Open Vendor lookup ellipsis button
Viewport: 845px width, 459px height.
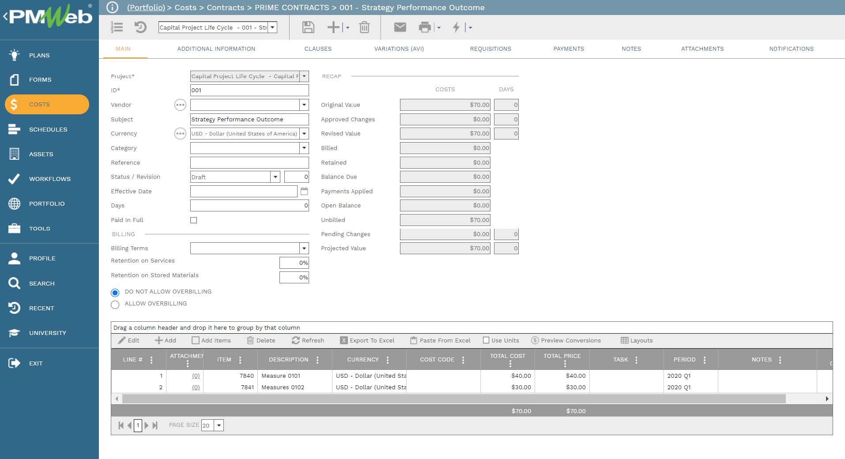click(180, 105)
